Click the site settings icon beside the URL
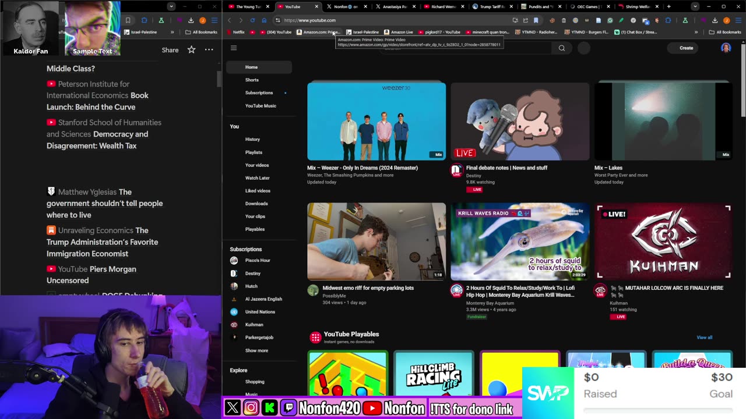This screenshot has width=746, height=419. [277, 20]
